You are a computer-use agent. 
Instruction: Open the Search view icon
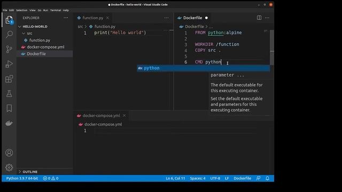(9, 34)
